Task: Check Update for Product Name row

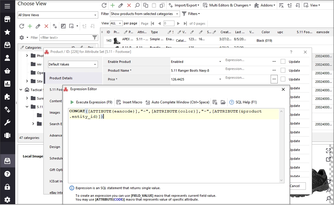Action: point(283,70)
